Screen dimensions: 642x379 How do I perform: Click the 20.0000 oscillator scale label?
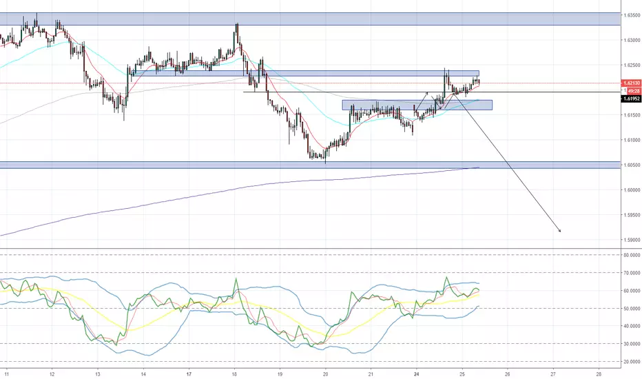(632, 362)
